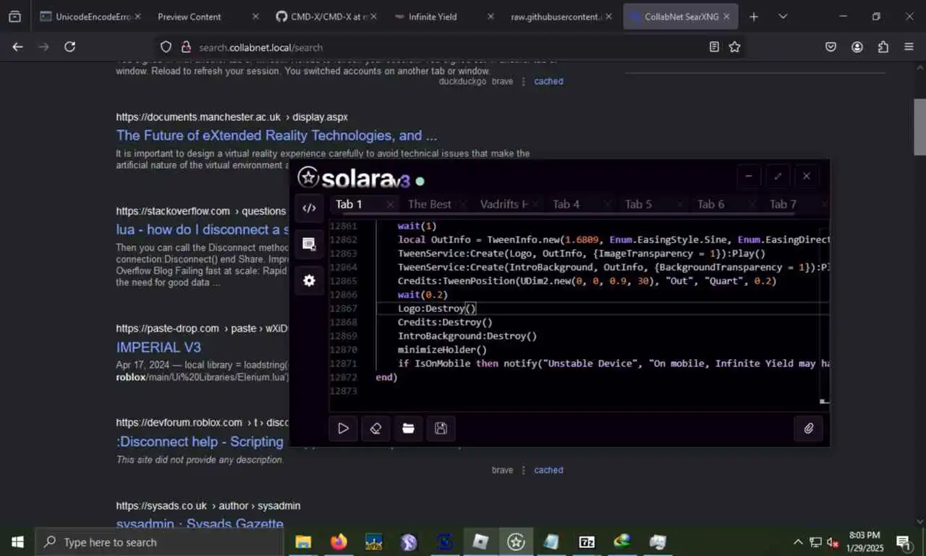Switch to Tab 5 in Solara
Image resolution: width=926 pixels, height=556 pixels.
coord(639,204)
